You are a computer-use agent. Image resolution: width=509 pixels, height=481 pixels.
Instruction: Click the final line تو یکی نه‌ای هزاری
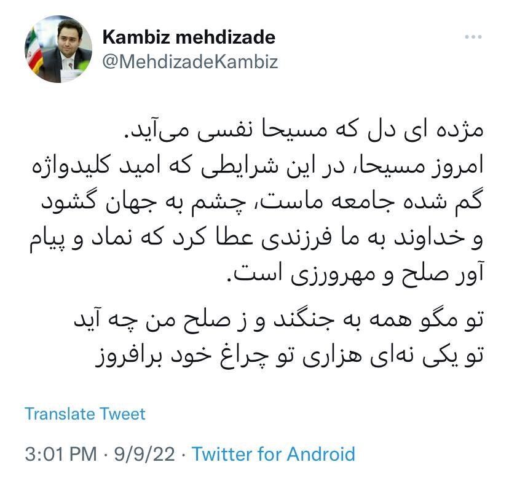pyautogui.click(x=290, y=356)
